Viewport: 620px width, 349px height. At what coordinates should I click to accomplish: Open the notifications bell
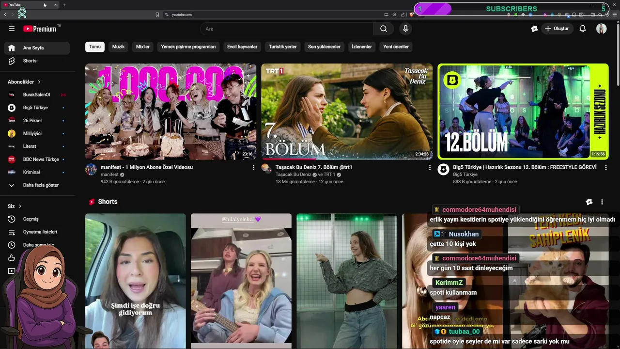point(583,29)
